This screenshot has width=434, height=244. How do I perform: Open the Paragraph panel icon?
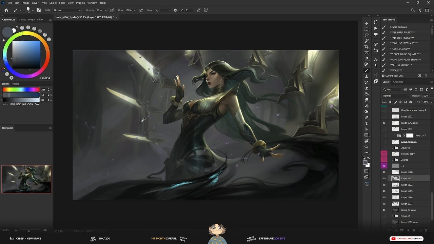(x=376, y=66)
